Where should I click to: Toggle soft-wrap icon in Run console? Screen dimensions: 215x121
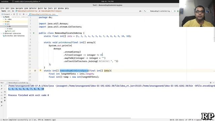[x=5, y=92]
